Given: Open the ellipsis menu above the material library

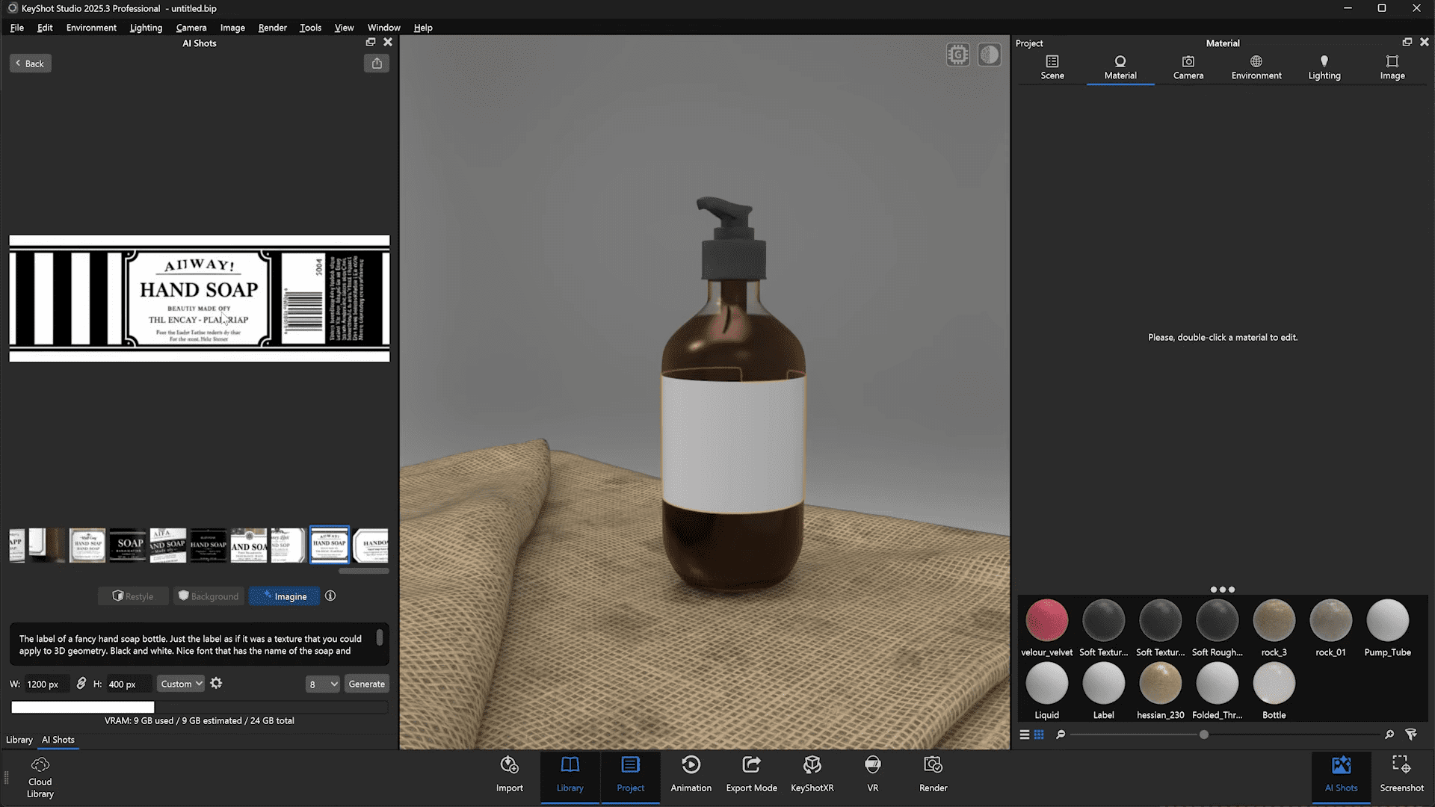Looking at the screenshot, I should pos(1221,590).
